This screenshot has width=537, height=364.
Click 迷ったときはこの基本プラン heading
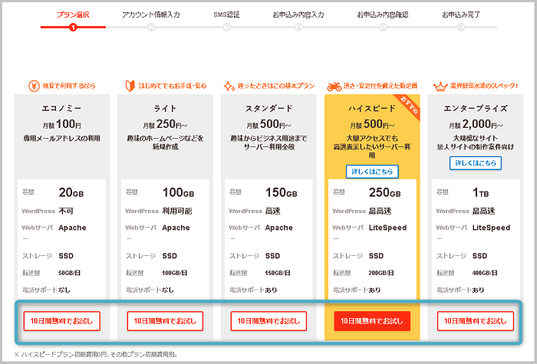point(276,86)
